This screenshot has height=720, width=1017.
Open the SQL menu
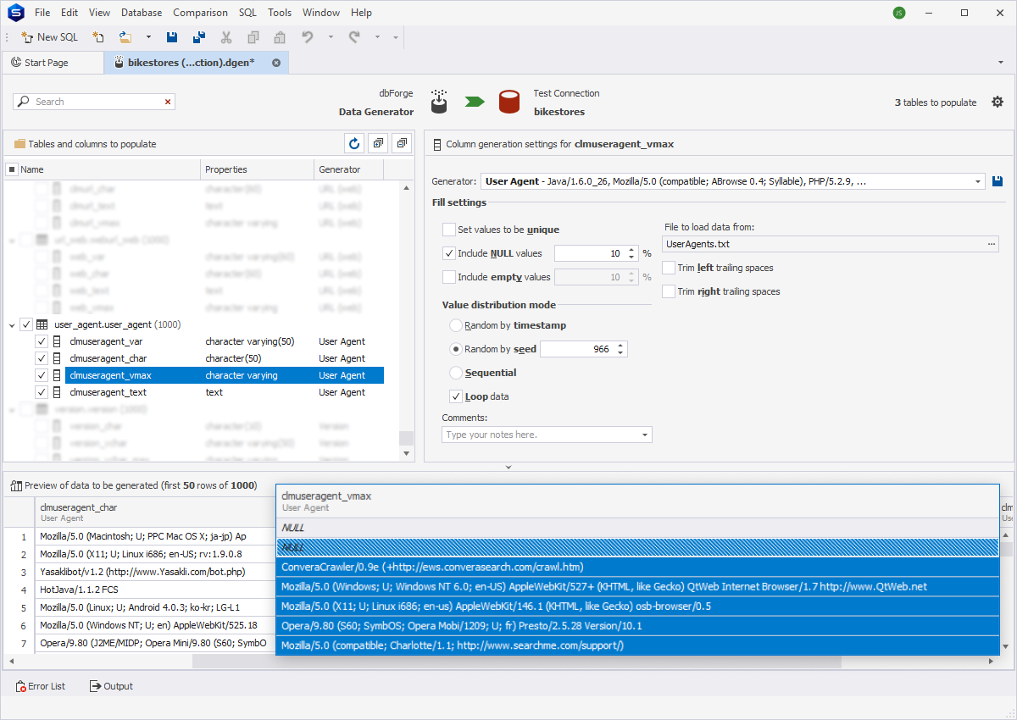247,13
